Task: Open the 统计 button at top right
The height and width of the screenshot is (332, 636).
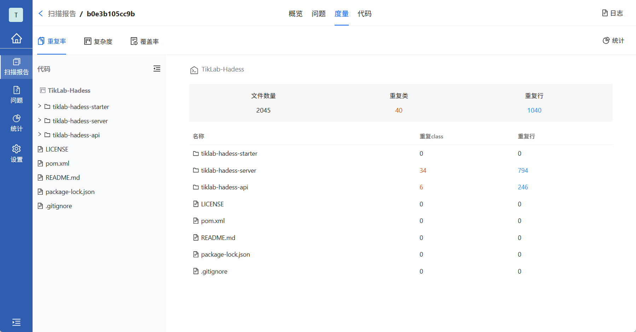Action: 613,41
